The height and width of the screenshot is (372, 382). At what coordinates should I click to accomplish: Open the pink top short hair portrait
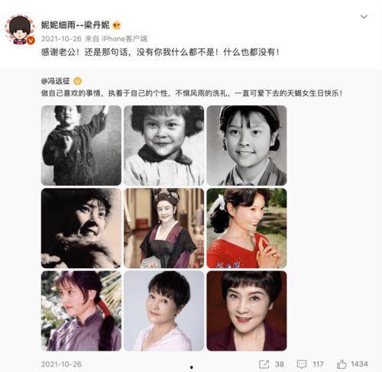pyautogui.click(x=163, y=311)
